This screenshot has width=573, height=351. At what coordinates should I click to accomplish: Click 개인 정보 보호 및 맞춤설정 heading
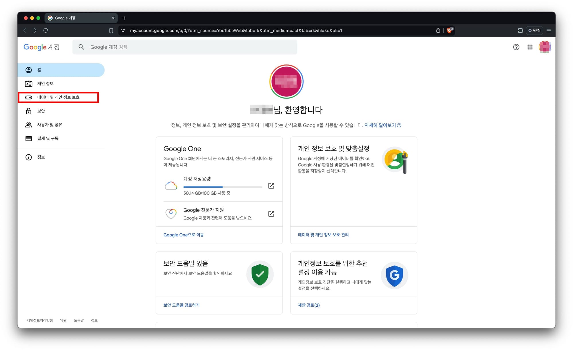point(333,148)
